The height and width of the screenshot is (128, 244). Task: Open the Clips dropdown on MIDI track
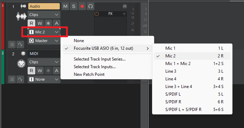pos(44,62)
